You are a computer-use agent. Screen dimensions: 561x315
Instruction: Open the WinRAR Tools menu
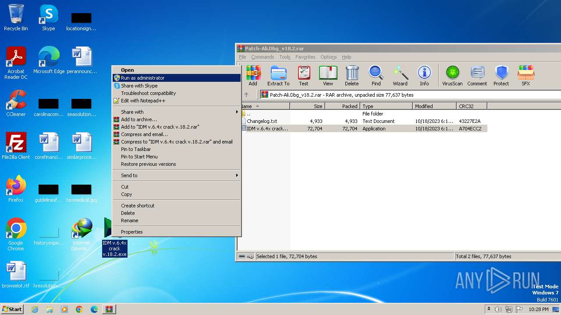point(285,57)
